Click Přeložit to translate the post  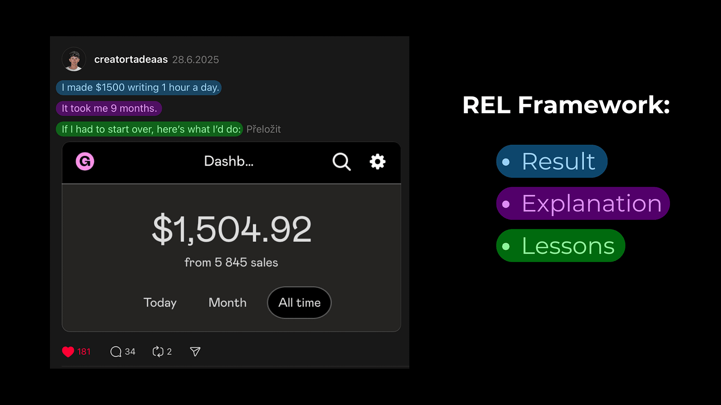point(263,129)
